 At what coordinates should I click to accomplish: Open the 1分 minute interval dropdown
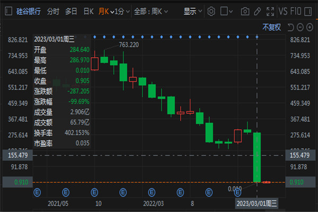[122, 12]
